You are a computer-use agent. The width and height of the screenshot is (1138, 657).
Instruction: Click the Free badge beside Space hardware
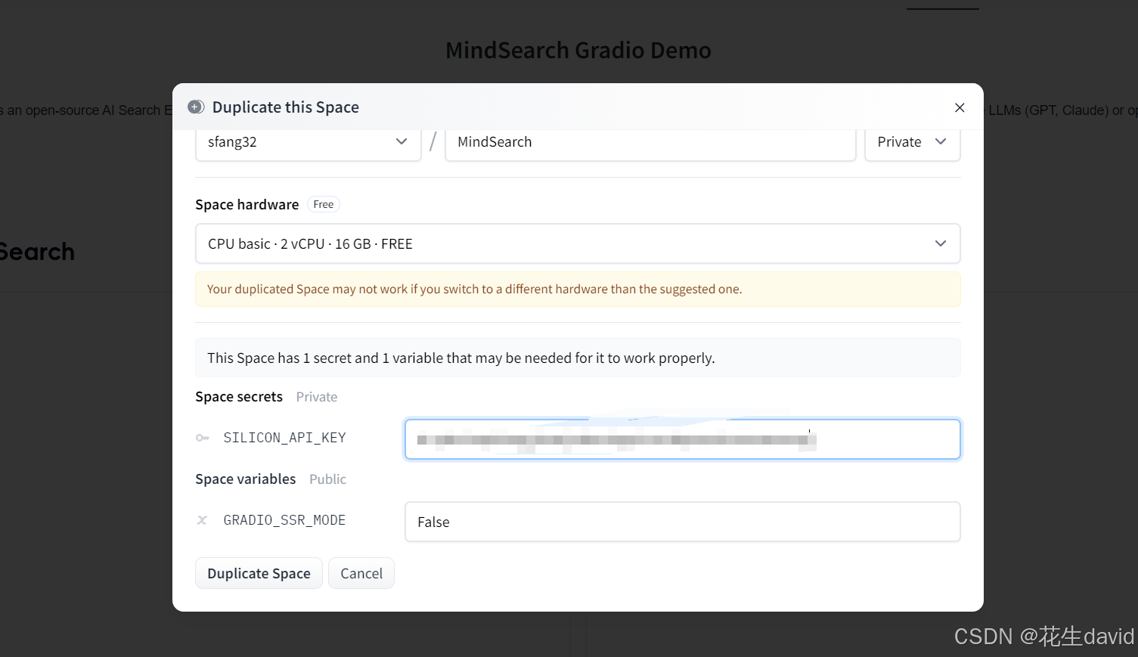(324, 204)
